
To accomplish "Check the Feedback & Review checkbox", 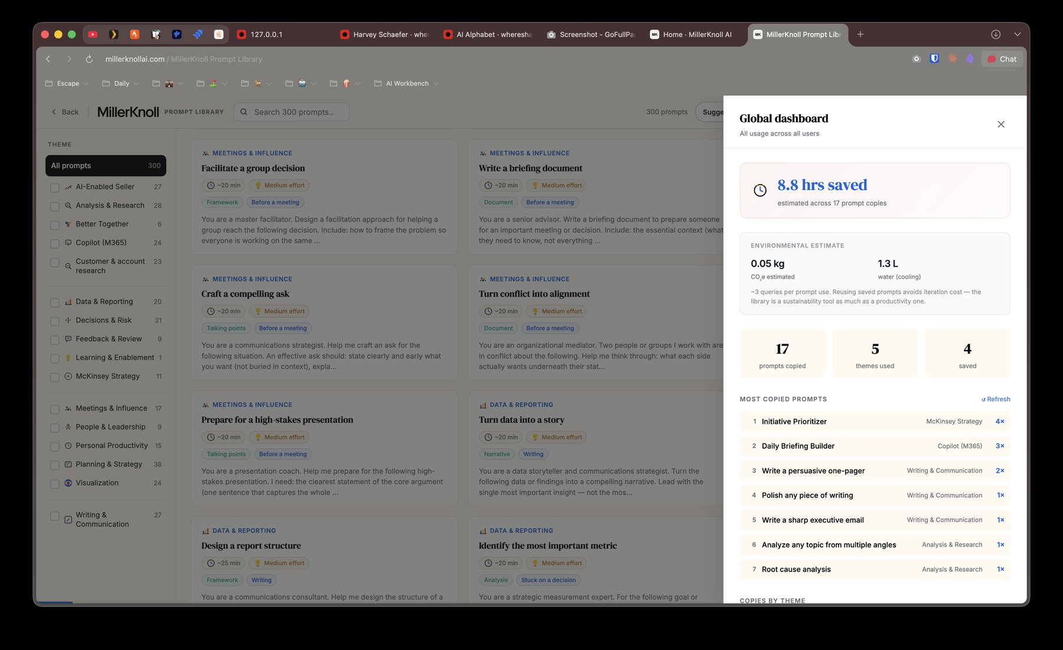I will coord(55,339).
